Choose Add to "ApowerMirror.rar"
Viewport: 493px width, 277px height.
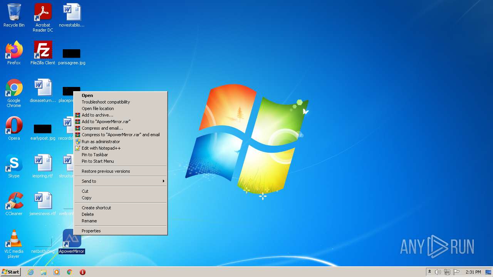[121, 122]
